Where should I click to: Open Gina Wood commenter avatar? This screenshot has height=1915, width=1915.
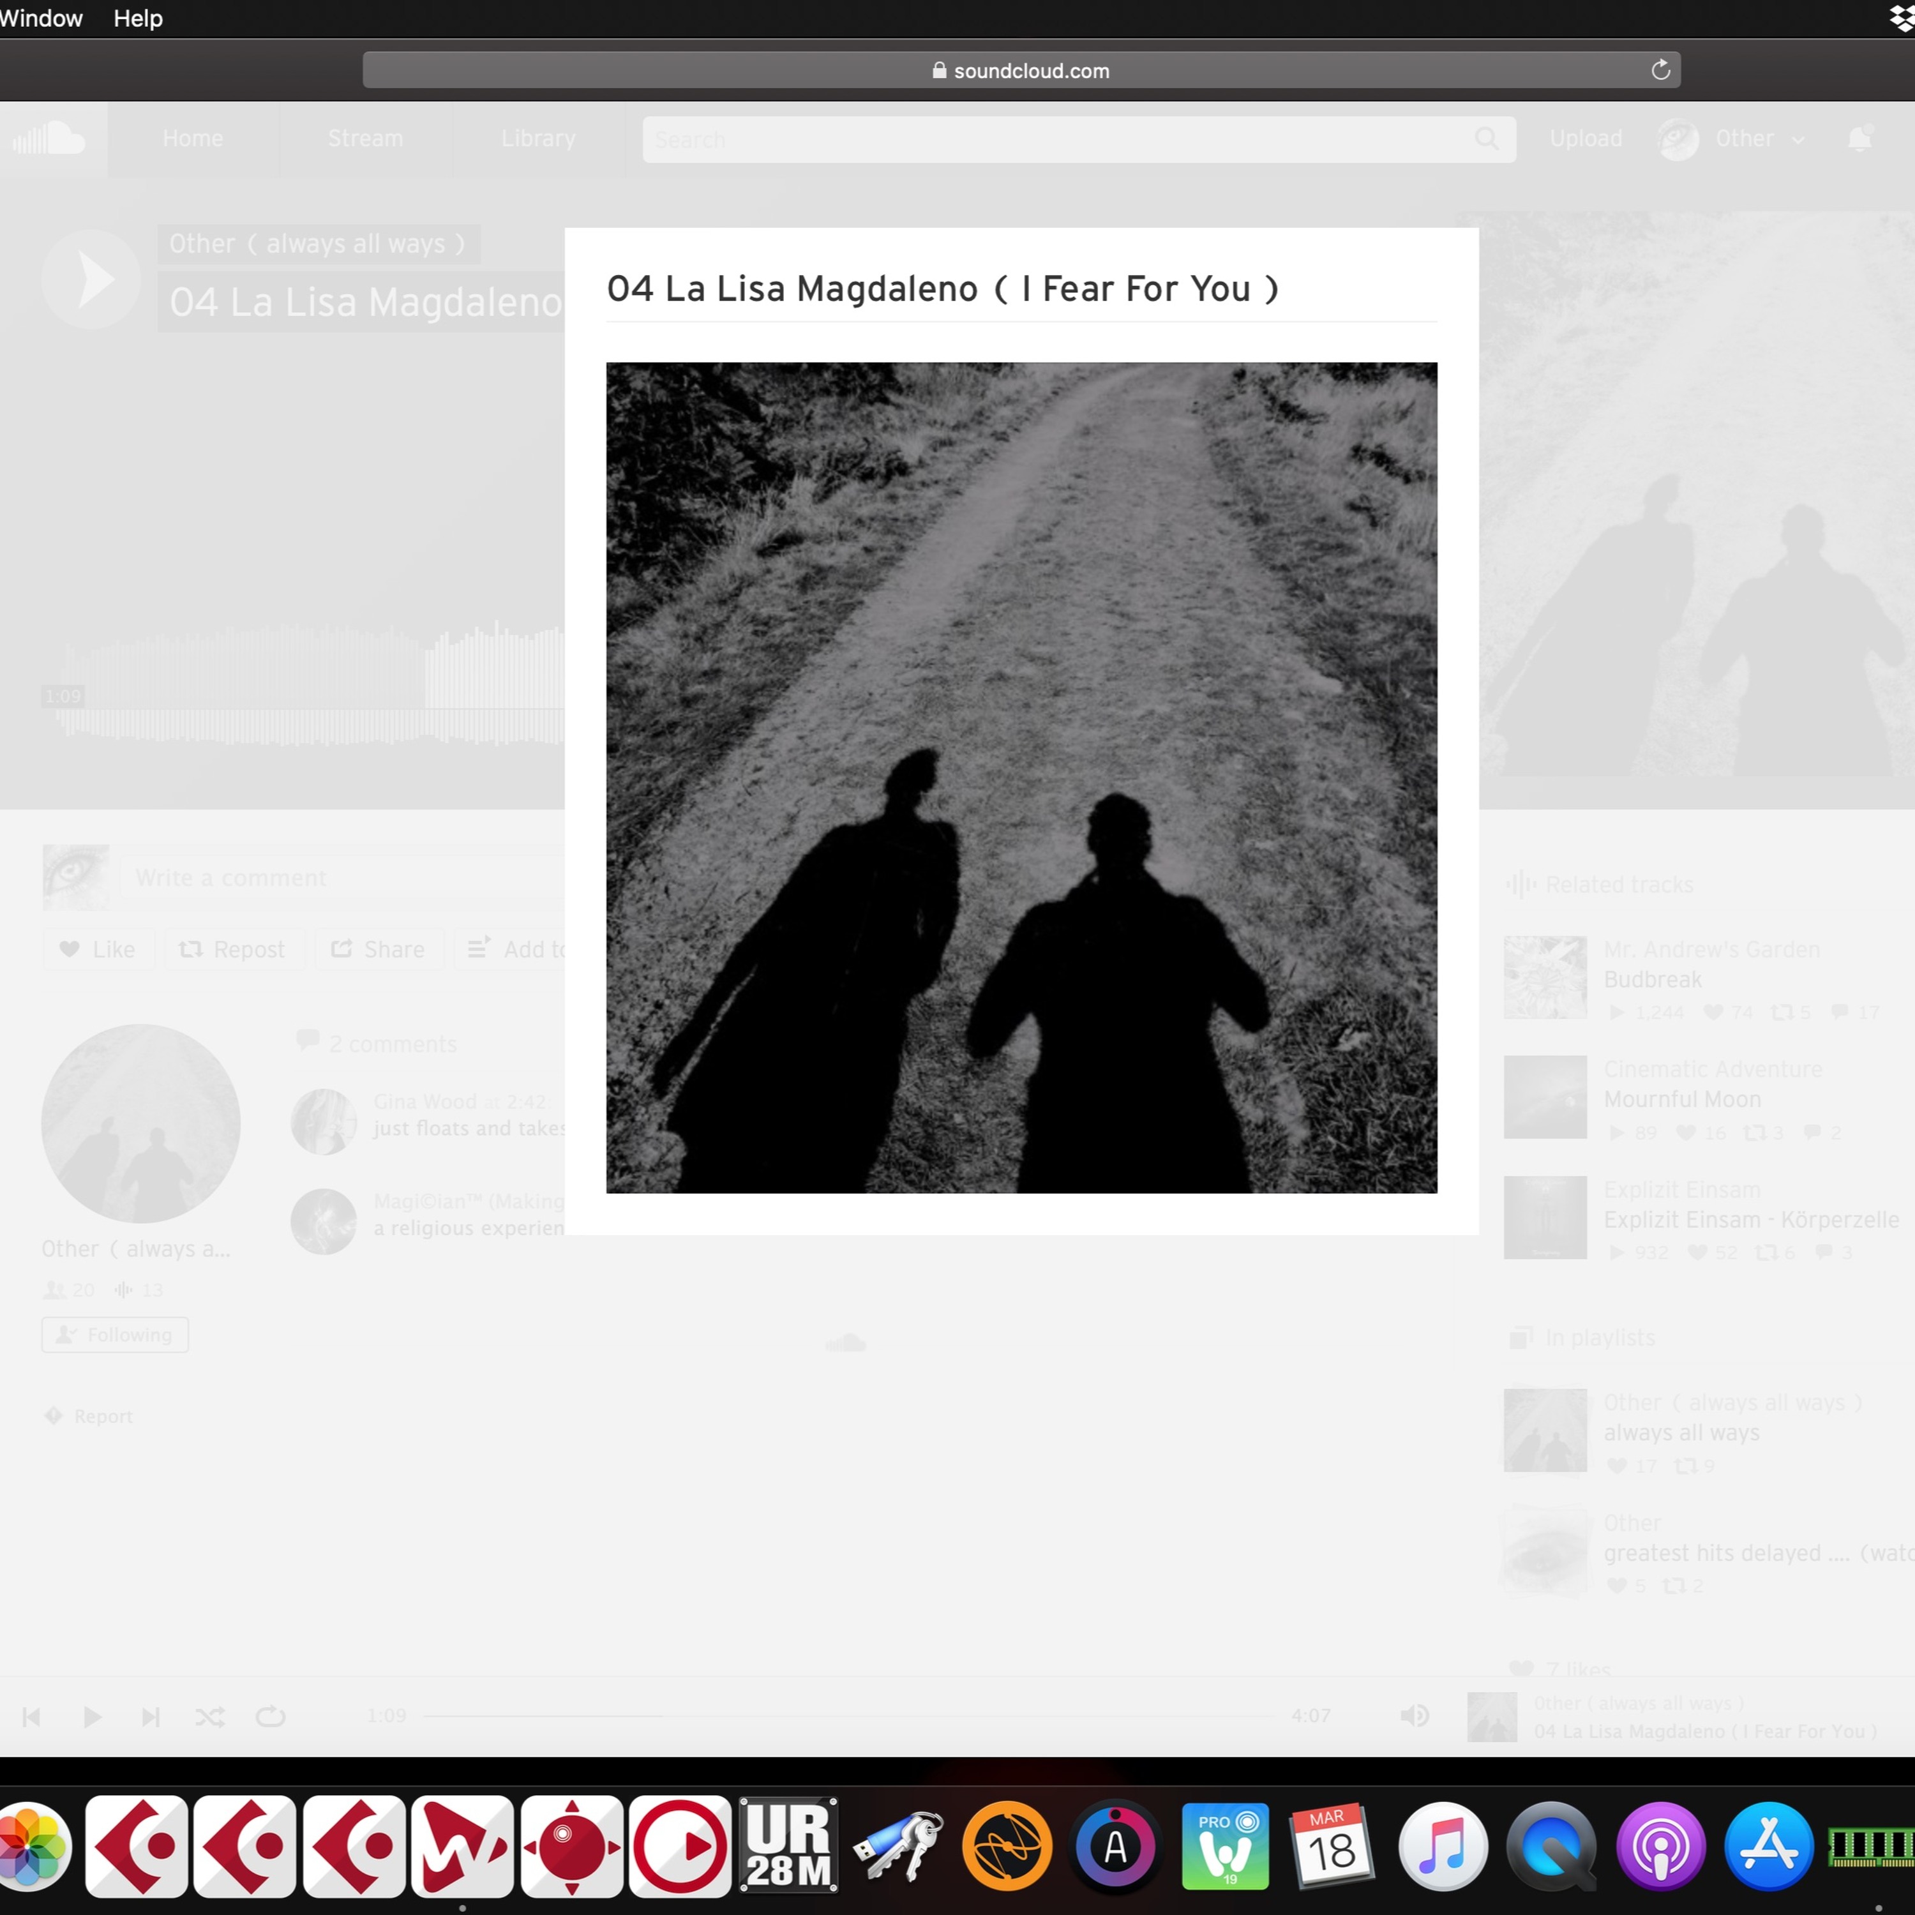click(323, 1122)
